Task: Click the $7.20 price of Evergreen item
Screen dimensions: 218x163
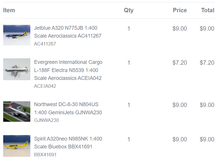Action: (x=180, y=63)
